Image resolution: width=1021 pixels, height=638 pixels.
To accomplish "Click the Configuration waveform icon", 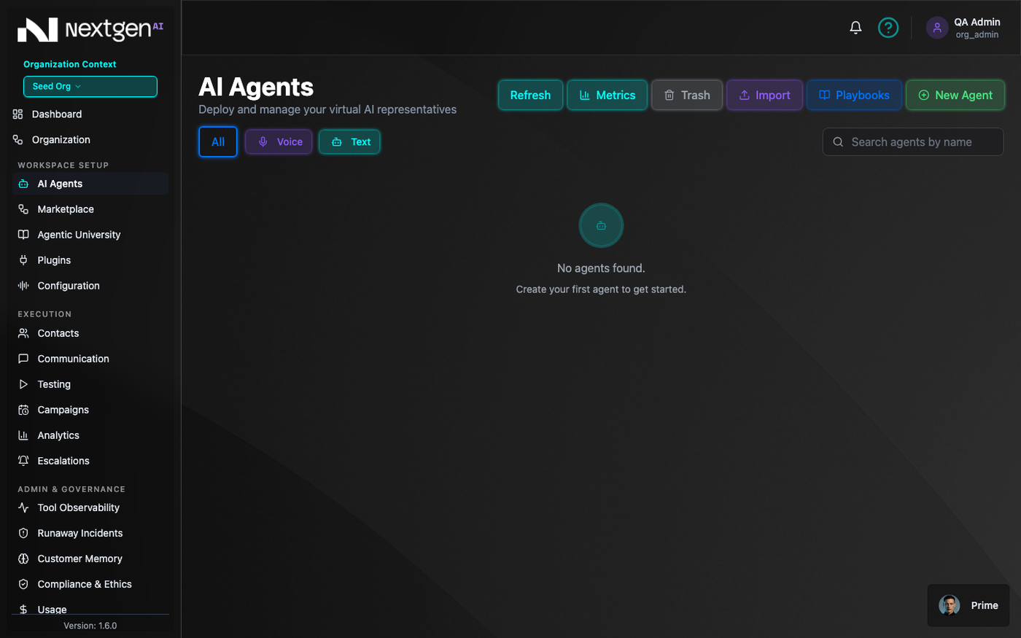I will click(x=23, y=286).
